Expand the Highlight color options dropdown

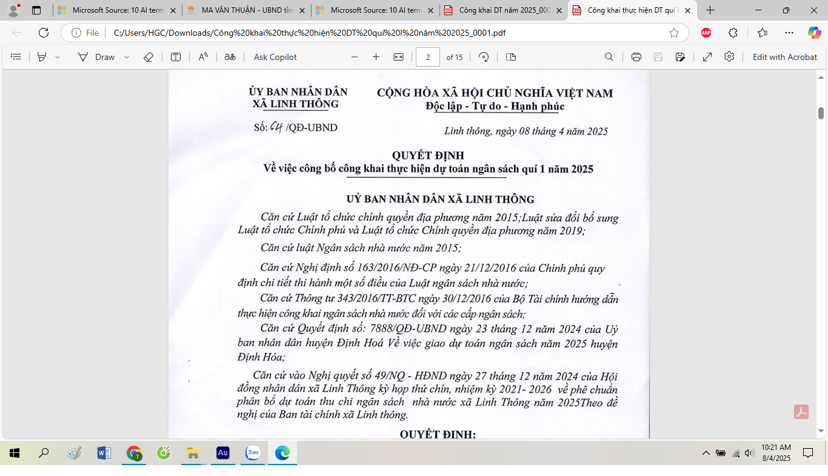(58, 57)
